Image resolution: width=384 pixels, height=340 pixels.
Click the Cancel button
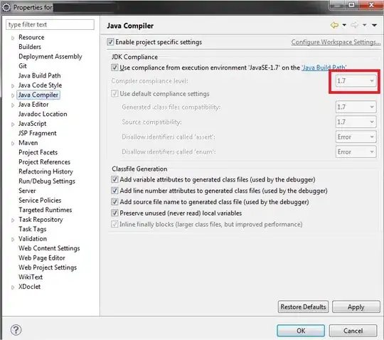(x=353, y=331)
